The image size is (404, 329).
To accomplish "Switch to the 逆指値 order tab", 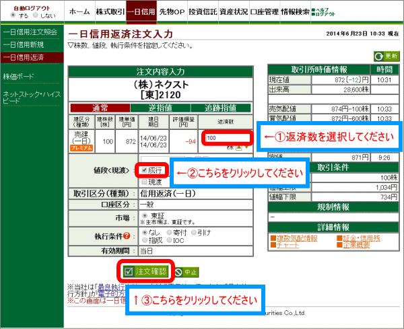I will pyautogui.click(x=160, y=108).
